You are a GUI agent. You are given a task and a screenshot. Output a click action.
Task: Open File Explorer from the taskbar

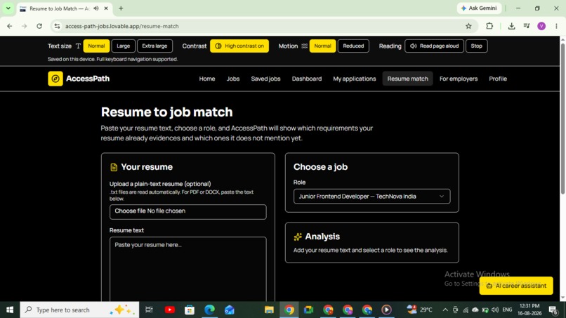(269, 310)
